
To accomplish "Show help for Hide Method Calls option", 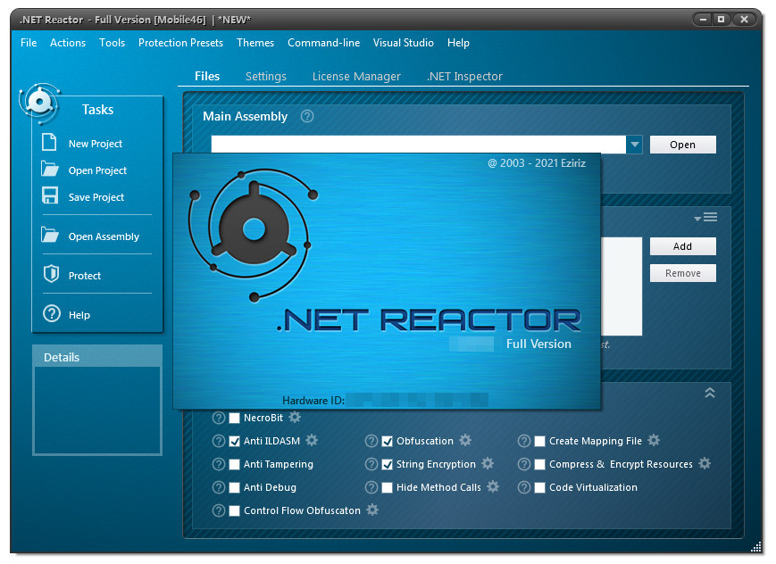I will tap(371, 487).
